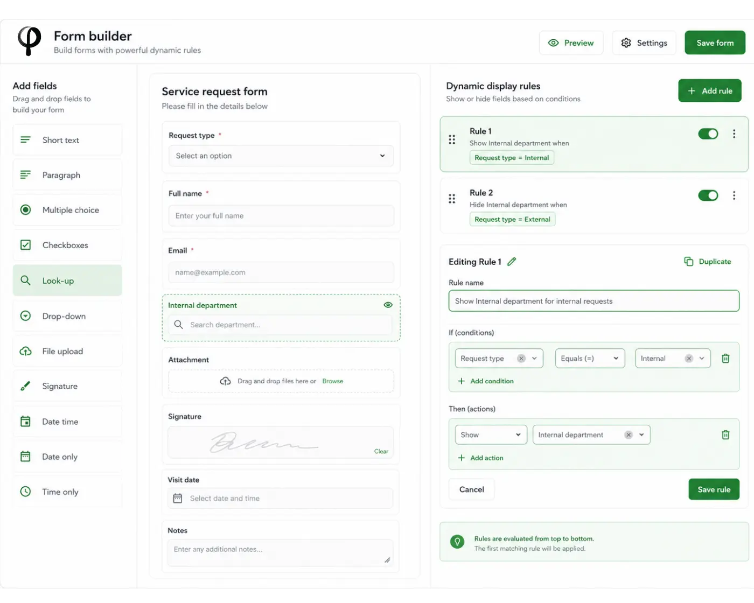
Task: Open Rule 1 more options menu
Action: (734, 134)
